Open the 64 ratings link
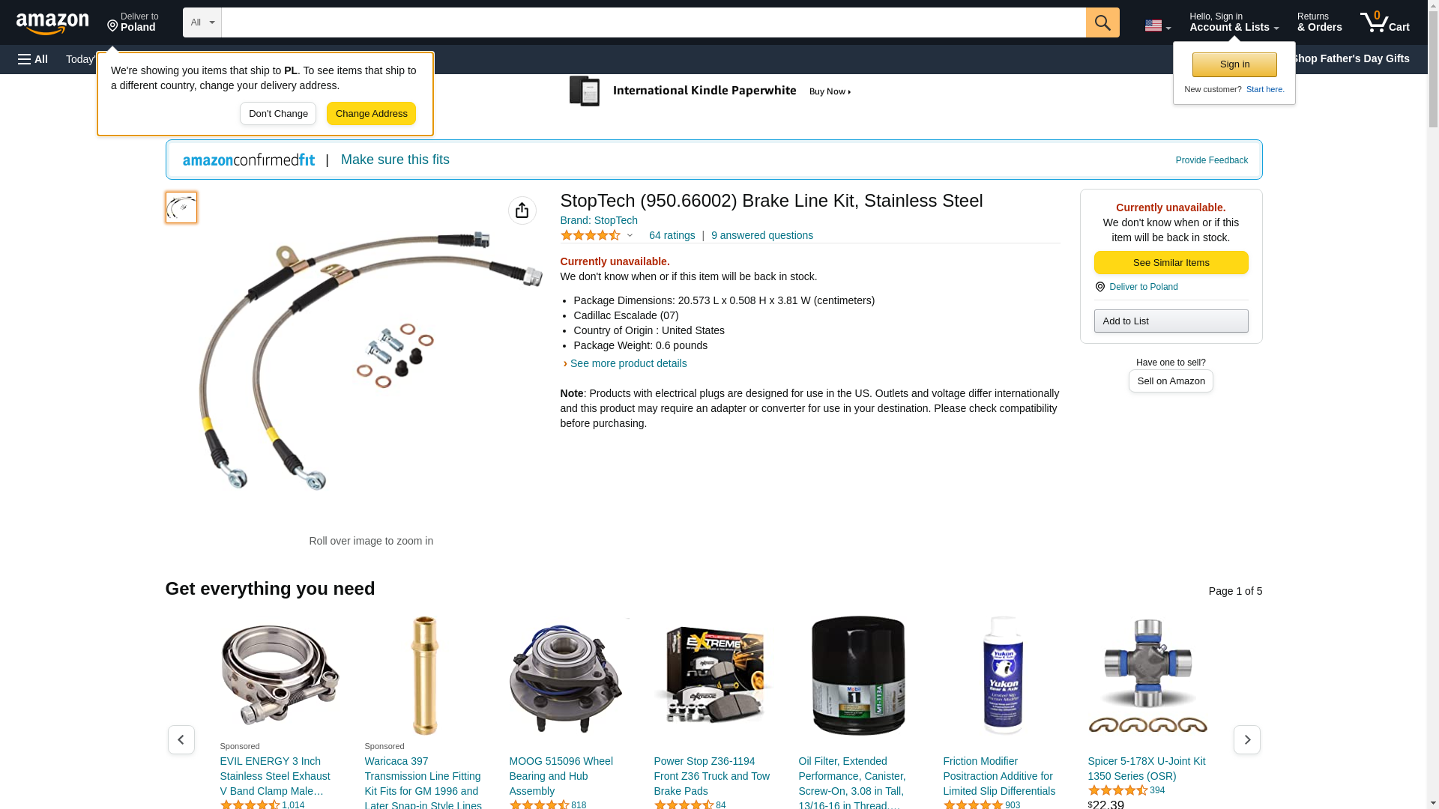This screenshot has width=1439, height=809. tap(672, 235)
